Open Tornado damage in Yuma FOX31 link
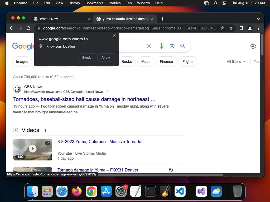This screenshot has height=202, width=270. click(98, 170)
